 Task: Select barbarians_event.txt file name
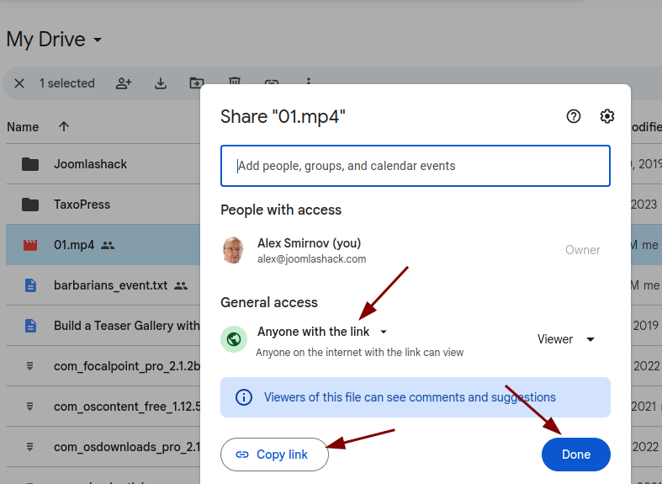coord(111,285)
